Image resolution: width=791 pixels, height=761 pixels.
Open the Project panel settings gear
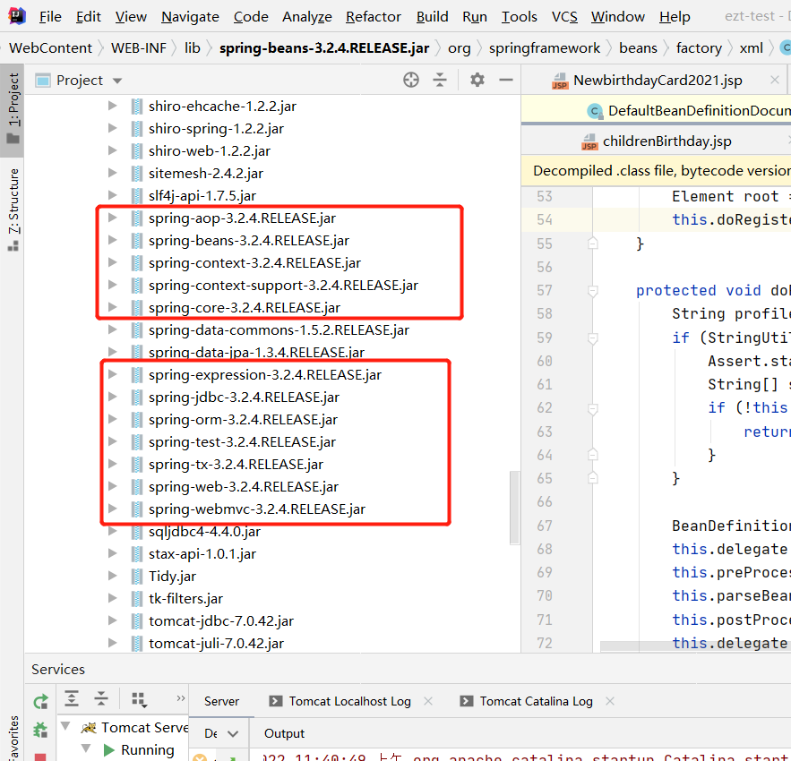point(477,80)
